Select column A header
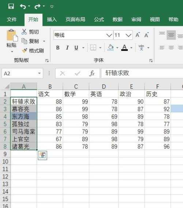 (24, 86)
